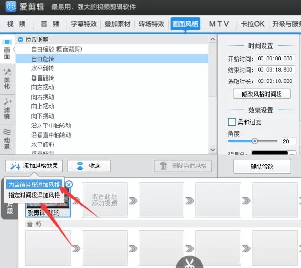Open the 卡拉OK tab
The image size is (301, 268).
coord(253,24)
